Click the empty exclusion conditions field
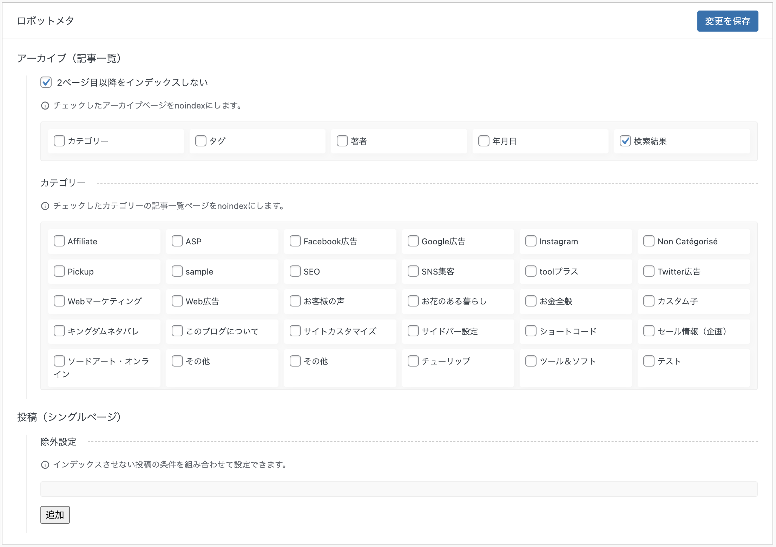This screenshot has height=547, width=776. tap(399, 489)
